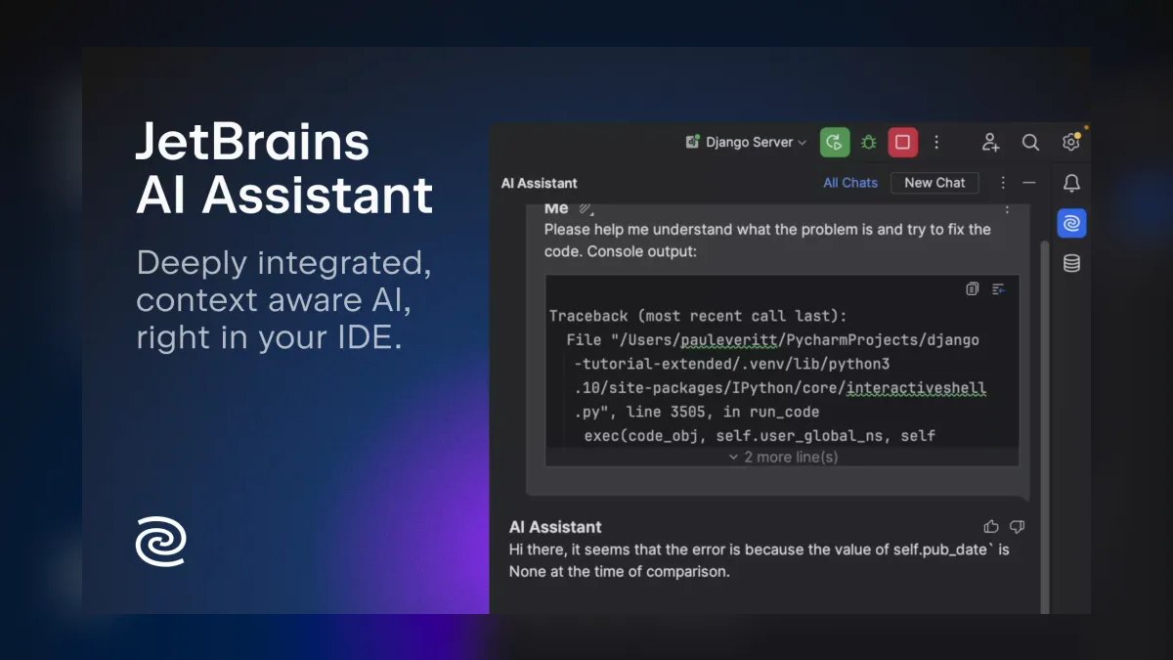The width and height of the screenshot is (1173, 660).
Task: Open the Notifications bell tool window
Action: pos(1071,183)
